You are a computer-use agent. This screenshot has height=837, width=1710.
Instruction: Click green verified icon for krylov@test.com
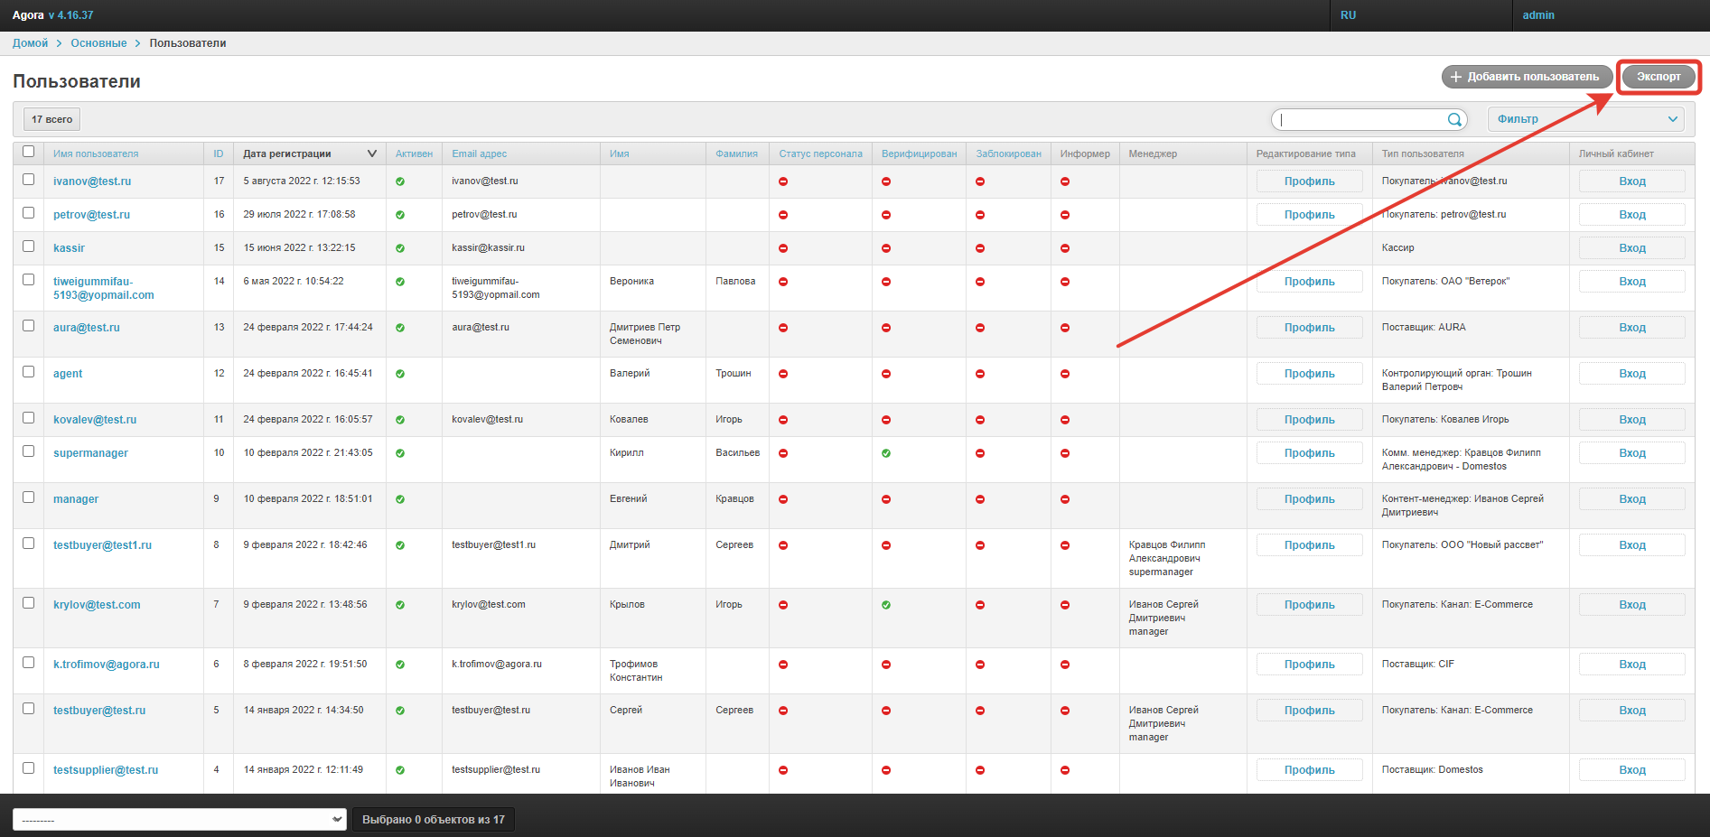pos(886,605)
